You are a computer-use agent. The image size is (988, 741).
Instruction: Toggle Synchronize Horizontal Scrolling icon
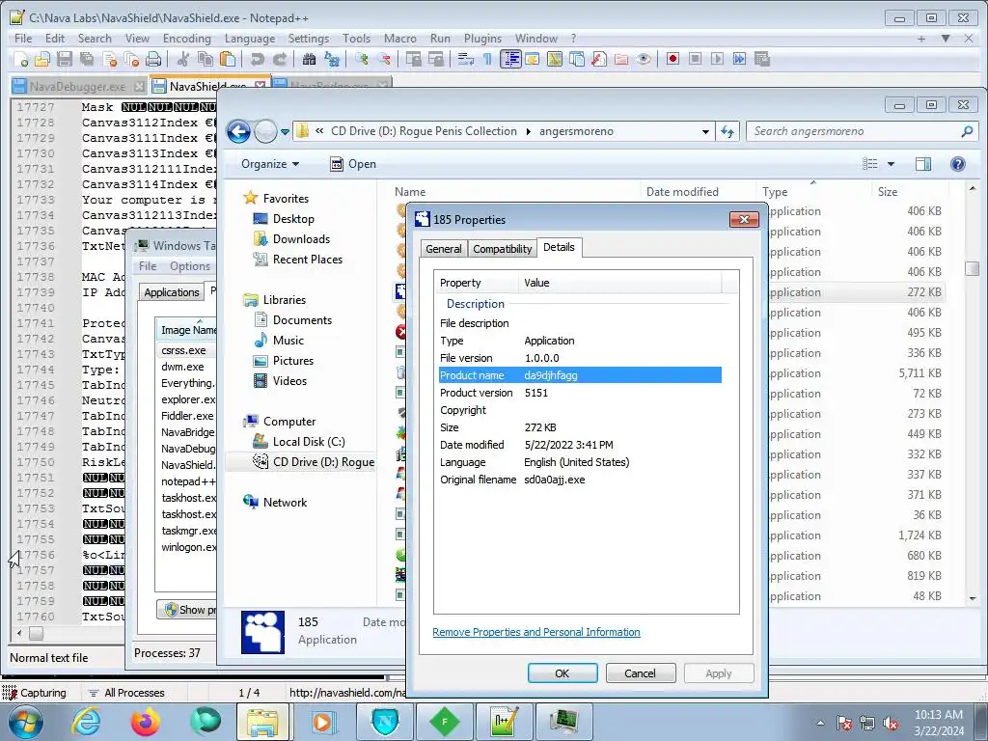pyautogui.click(x=435, y=59)
